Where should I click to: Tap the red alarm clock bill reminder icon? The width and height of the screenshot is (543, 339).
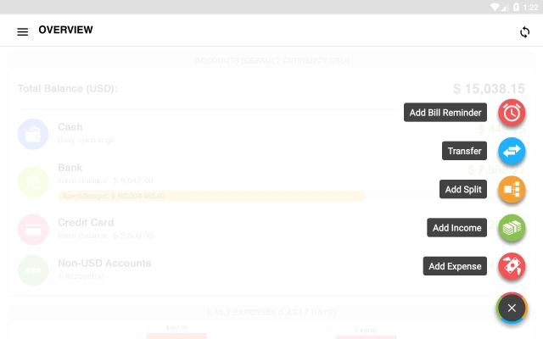[x=512, y=113]
